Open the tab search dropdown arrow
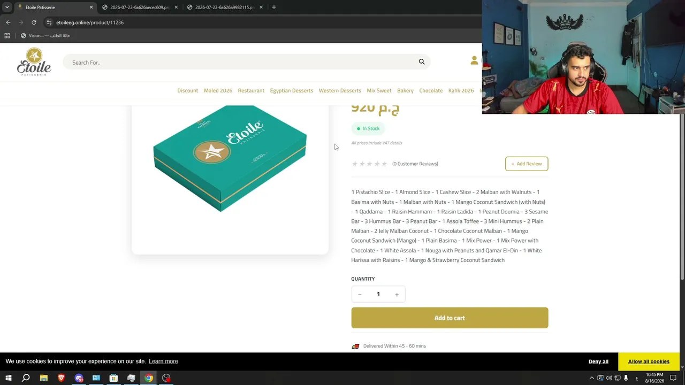 tap(7, 7)
